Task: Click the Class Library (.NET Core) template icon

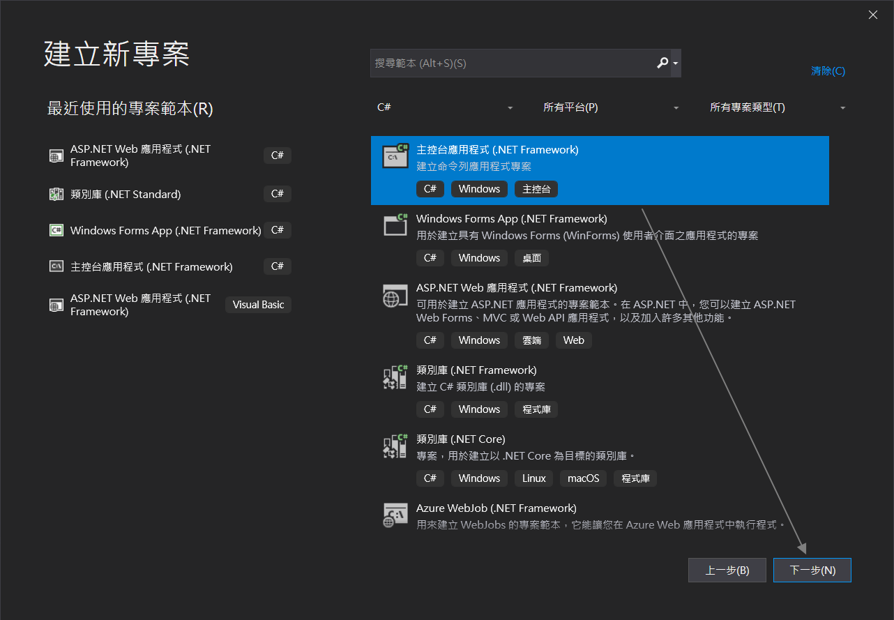Action: pos(395,446)
